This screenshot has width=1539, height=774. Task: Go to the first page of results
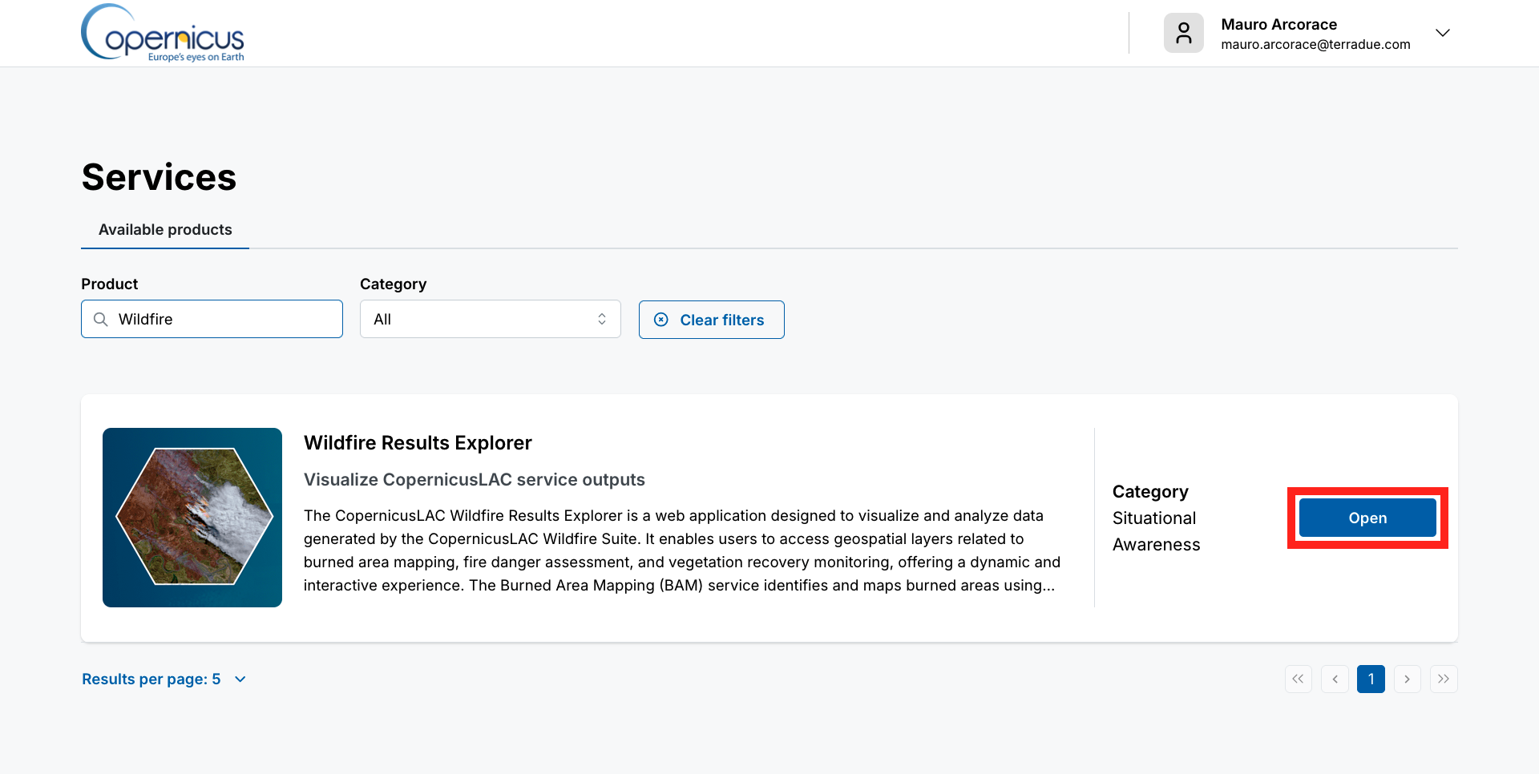(1298, 679)
